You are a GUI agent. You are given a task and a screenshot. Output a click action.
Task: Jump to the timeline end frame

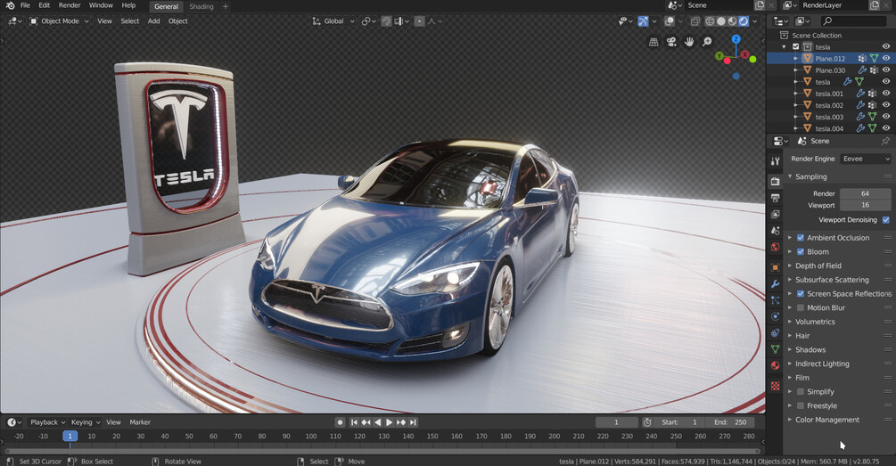(x=413, y=422)
